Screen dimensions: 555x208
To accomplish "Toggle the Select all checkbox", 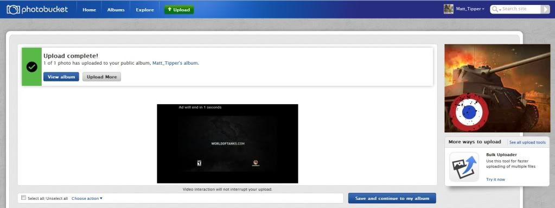I will [x=24, y=198].
